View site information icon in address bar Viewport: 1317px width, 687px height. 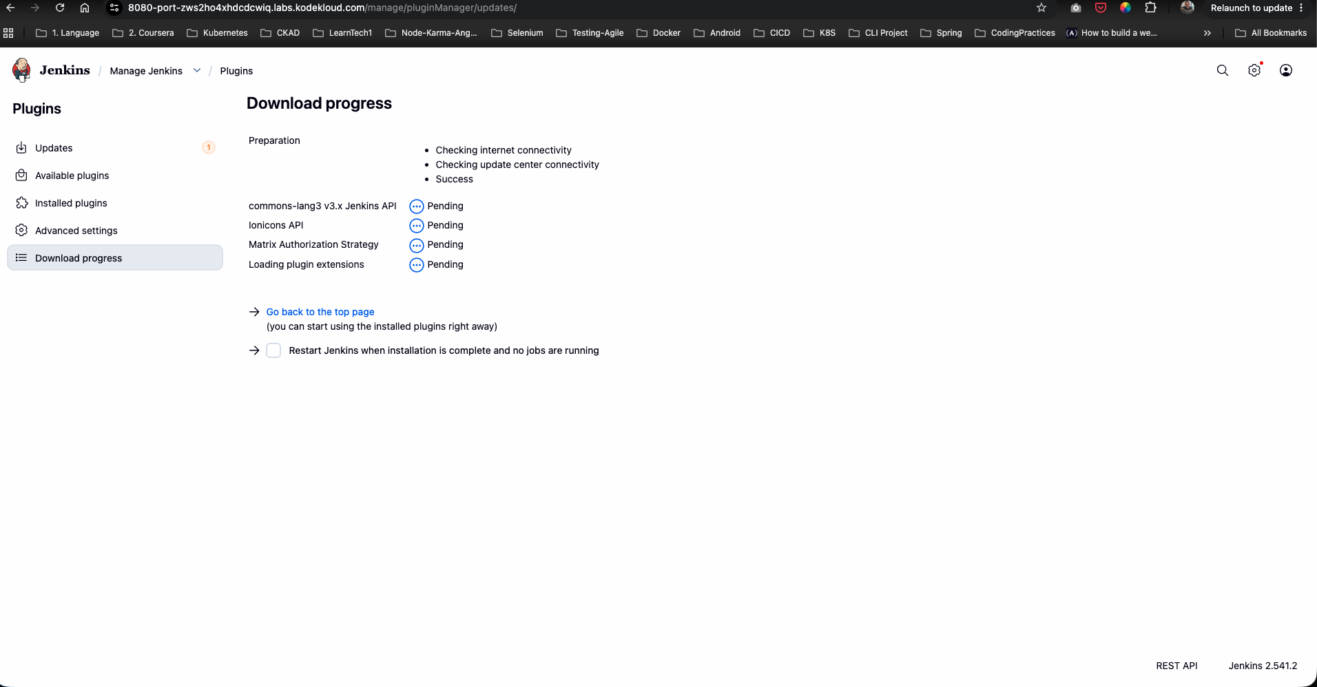click(x=115, y=8)
